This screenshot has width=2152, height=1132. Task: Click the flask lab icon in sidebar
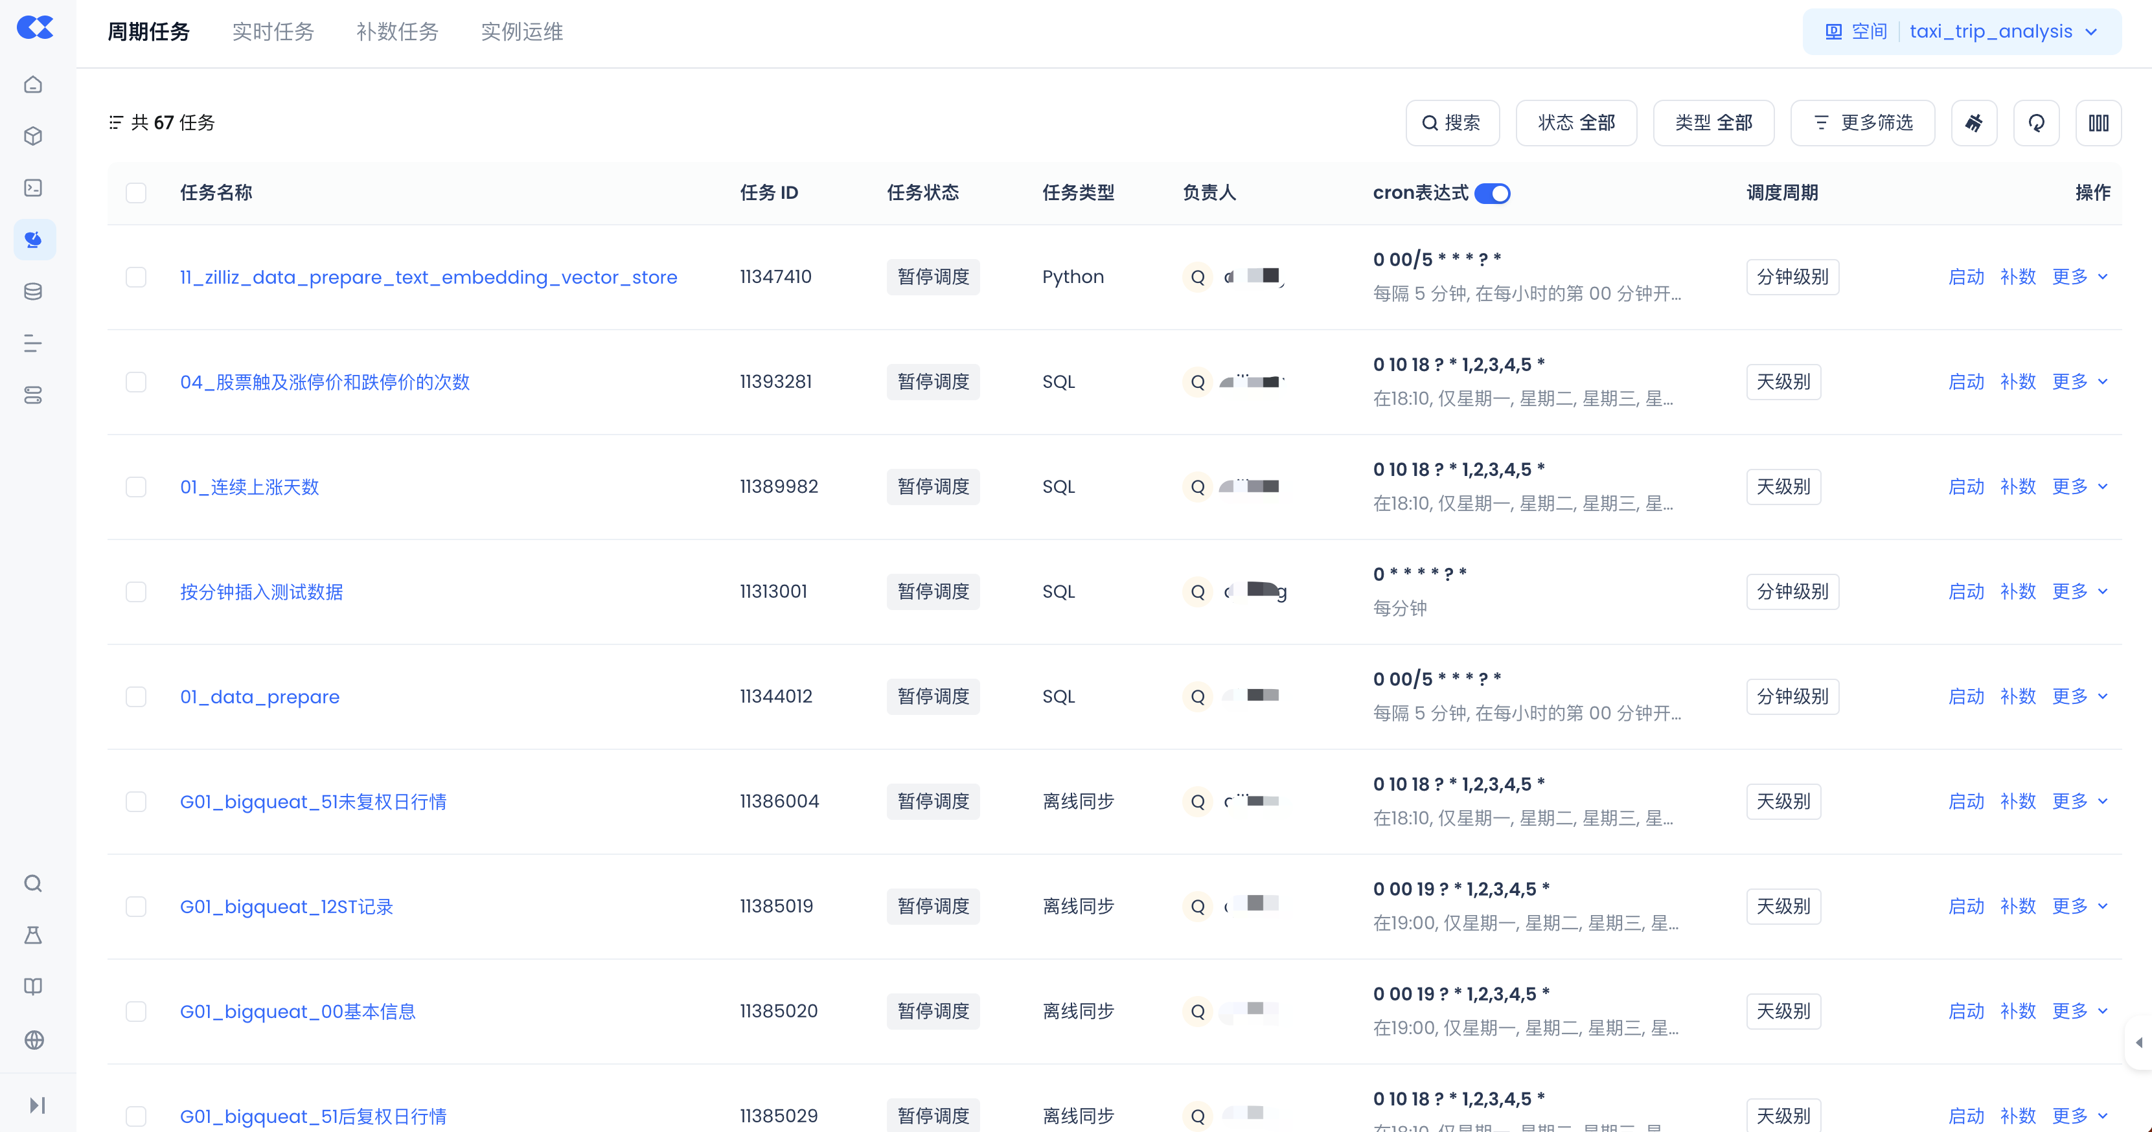coord(34,935)
